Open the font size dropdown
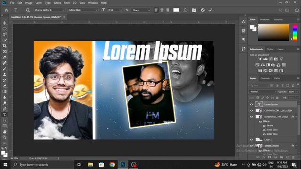This screenshot has height=169, width=301. pyautogui.click(x=121, y=10)
